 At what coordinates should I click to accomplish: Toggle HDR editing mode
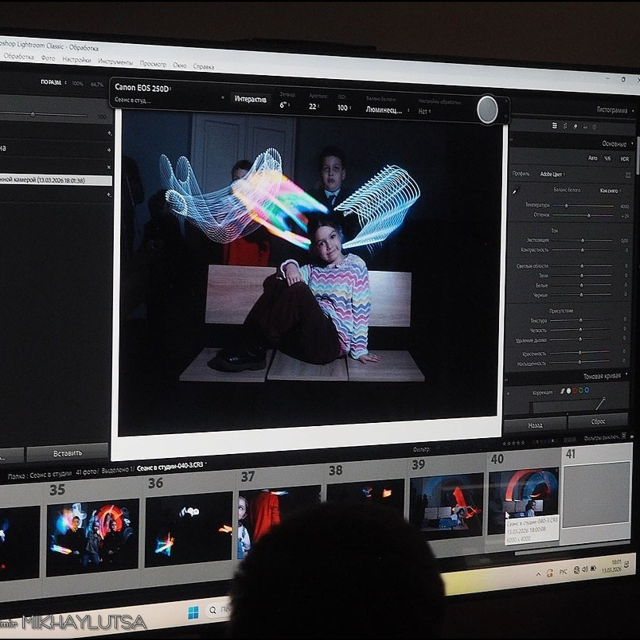624,159
